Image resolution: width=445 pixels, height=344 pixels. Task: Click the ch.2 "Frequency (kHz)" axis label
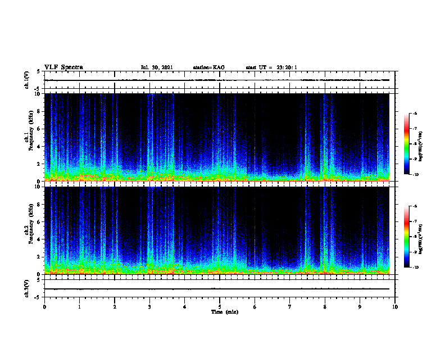31,224
